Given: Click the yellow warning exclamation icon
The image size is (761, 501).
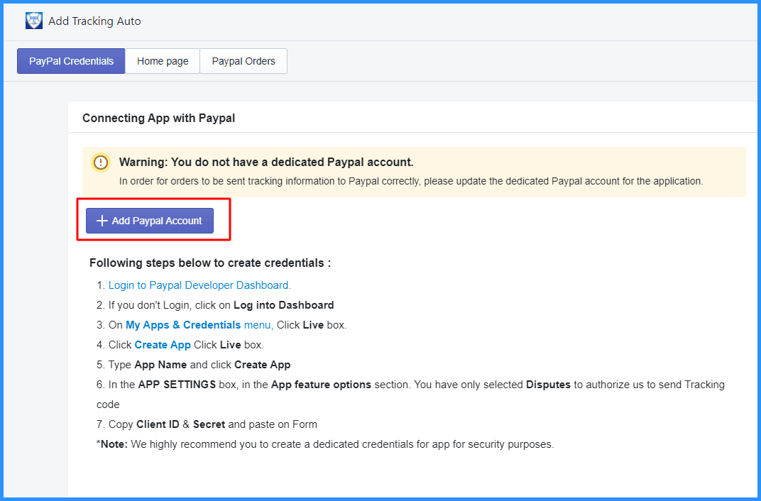Looking at the screenshot, I should 101,163.
